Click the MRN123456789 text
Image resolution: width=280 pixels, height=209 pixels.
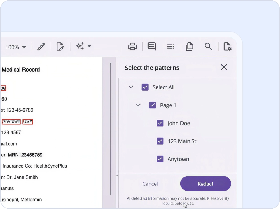(x=25, y=155)
